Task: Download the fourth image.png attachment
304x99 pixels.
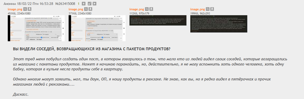Action: 212,9
